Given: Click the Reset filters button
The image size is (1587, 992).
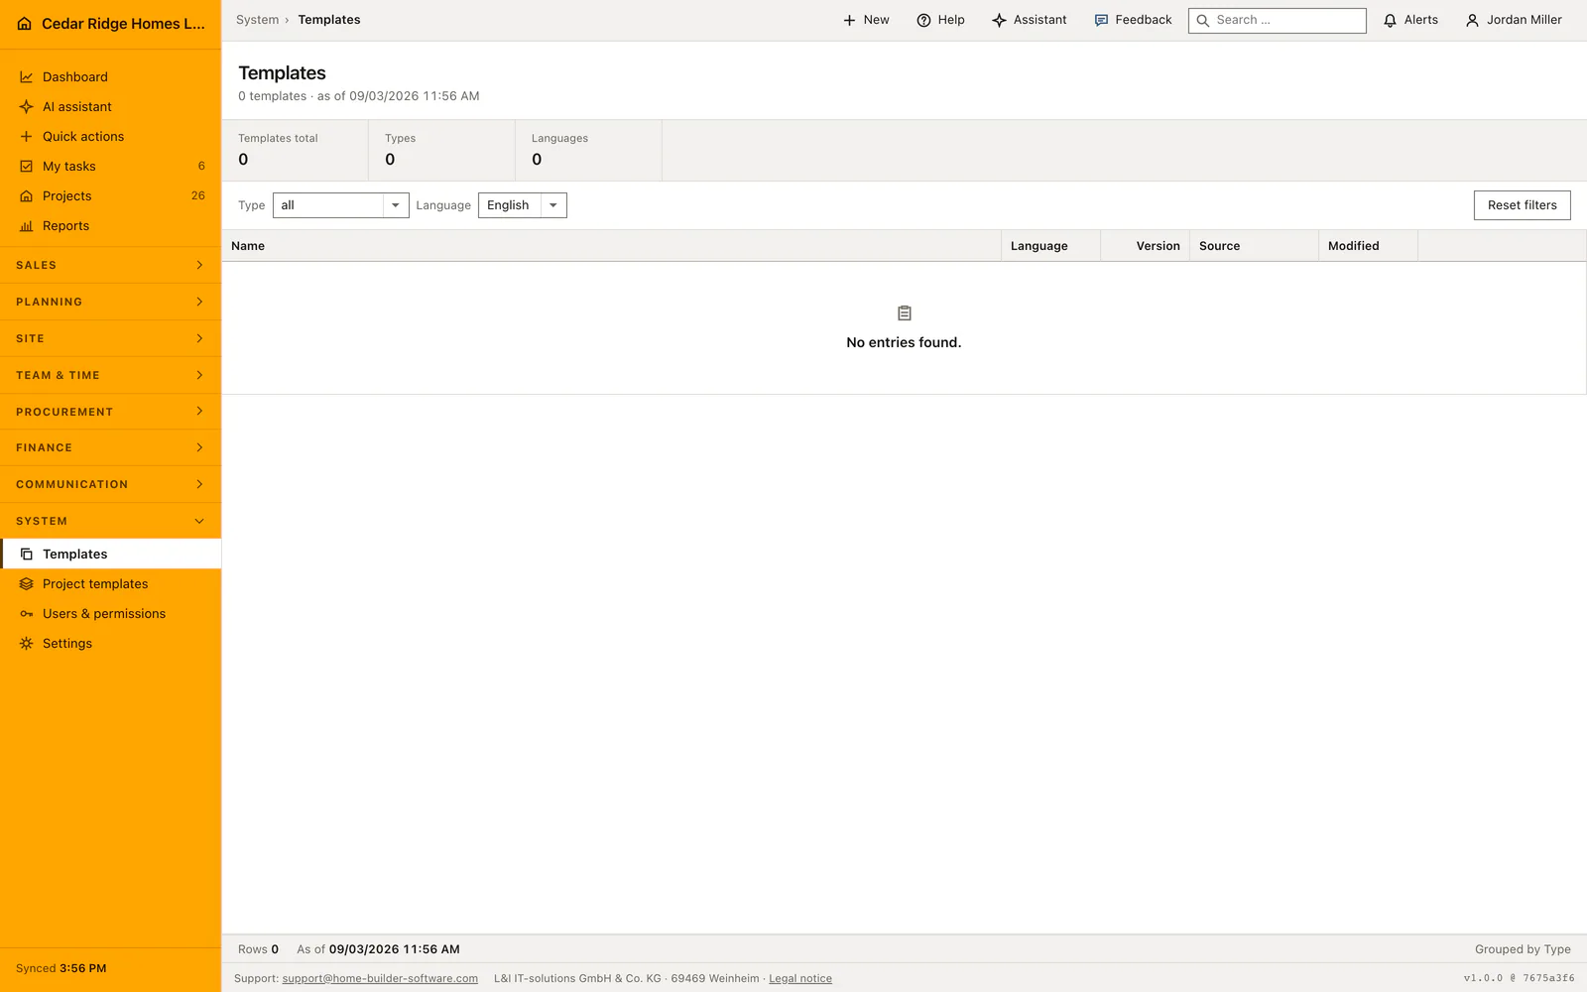Looking at the screenshot, I should (1522, 205).
